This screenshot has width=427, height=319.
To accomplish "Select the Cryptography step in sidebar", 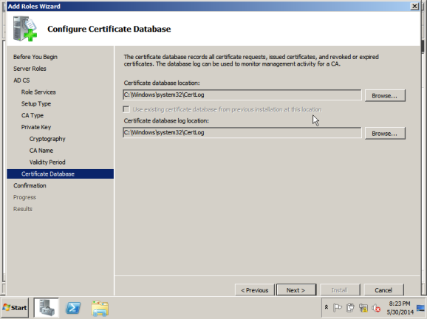I will pos(47,139).
